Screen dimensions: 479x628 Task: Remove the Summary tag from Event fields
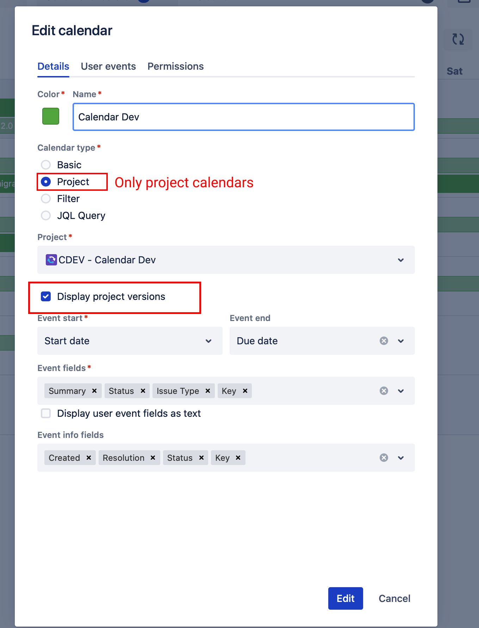(x=94, y=391)
